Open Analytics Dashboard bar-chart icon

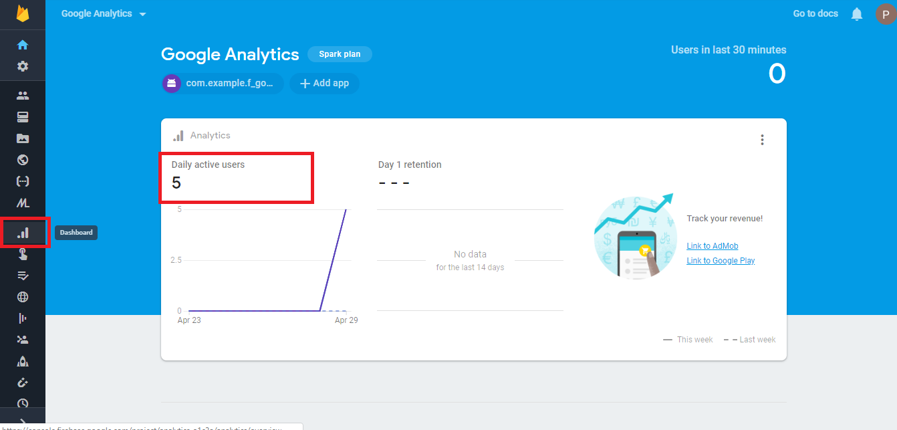(x=23, y=233)
